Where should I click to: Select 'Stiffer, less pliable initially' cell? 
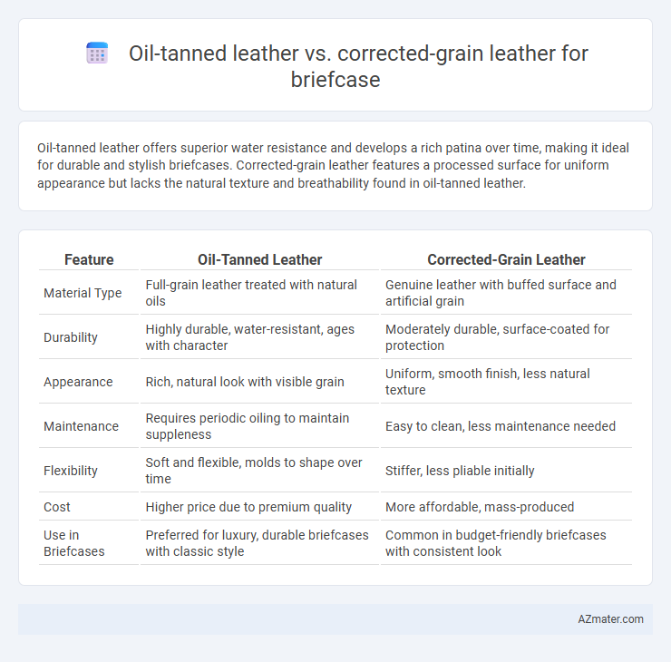pyautogui.click(x=460, y=471)
